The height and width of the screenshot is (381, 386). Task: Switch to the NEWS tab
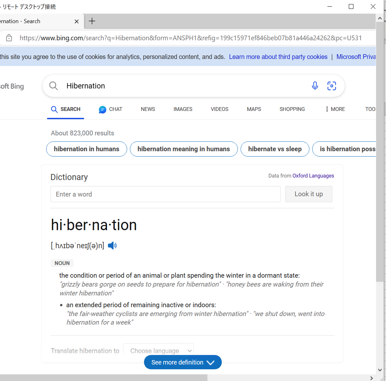(x=148, y=109)
